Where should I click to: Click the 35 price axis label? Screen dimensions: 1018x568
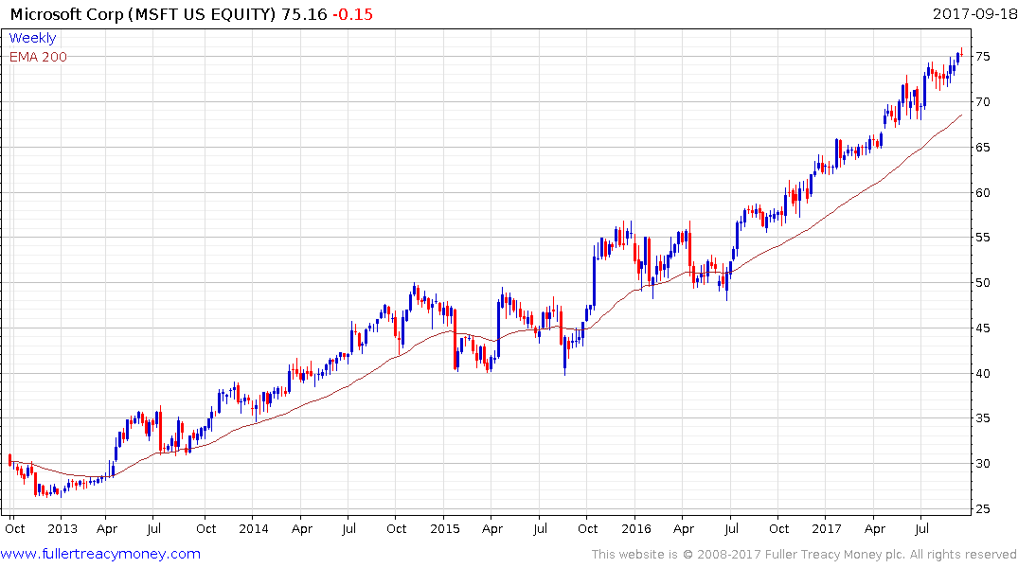(982, 418)
